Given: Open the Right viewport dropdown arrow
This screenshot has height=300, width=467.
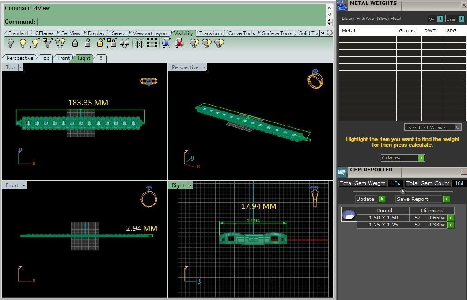Looking at the screenshot, I should [x=190, y=185].
